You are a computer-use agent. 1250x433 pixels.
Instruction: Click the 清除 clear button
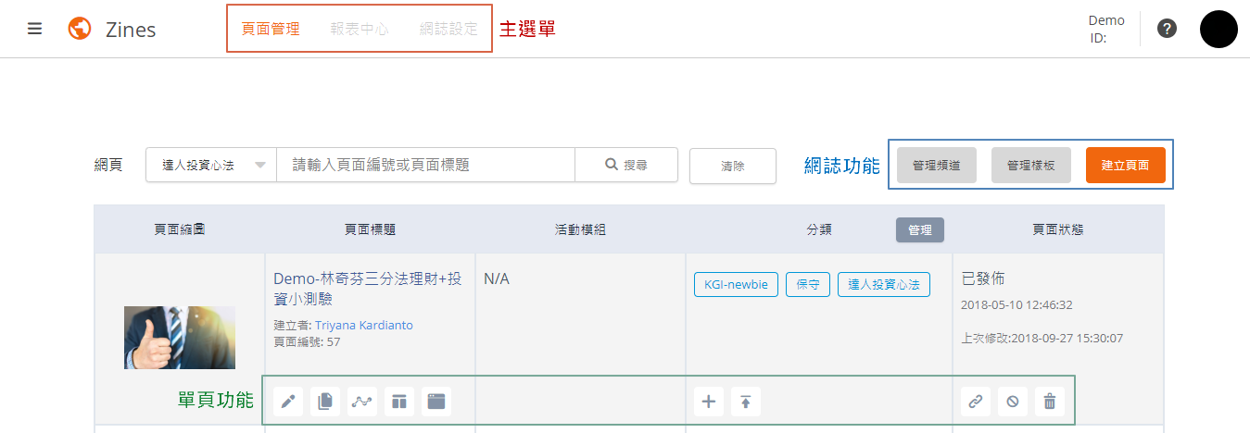tap(732, 166)
